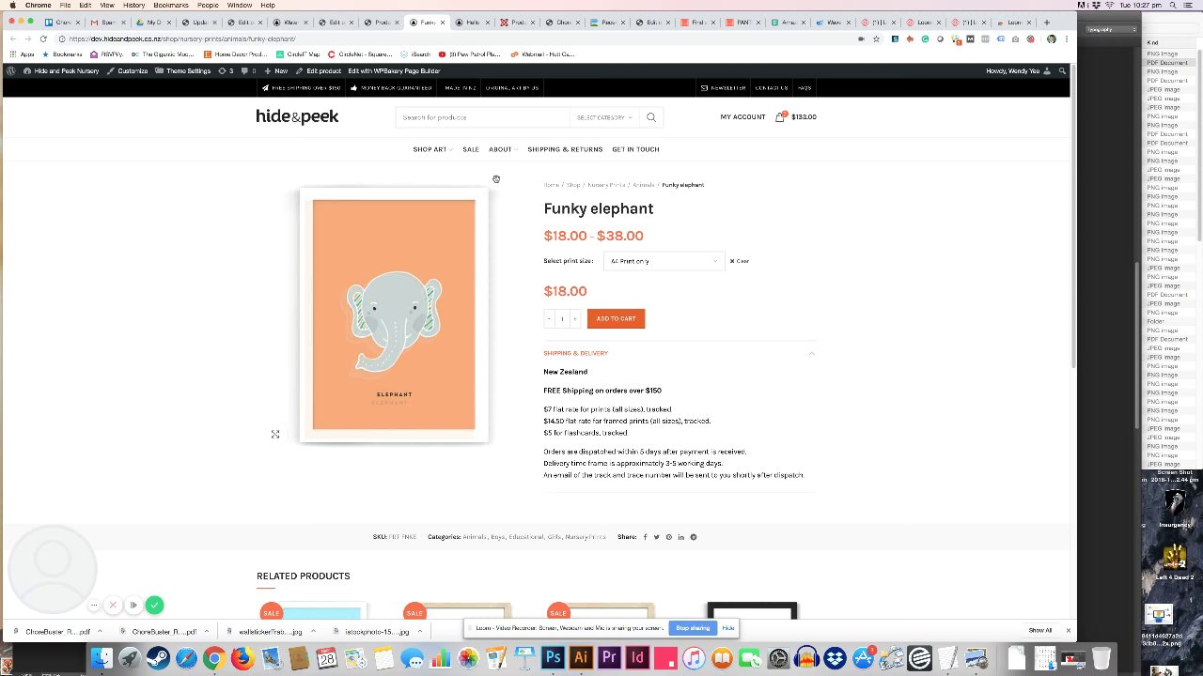Click the quantity number field
This screenshot has height=676, width=1203.
[x=562, y=319]
